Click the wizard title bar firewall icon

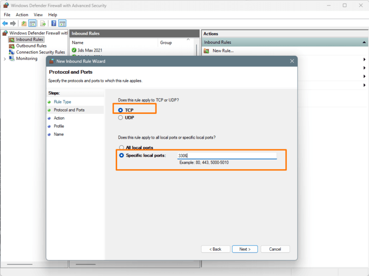[x=52, y=61]
